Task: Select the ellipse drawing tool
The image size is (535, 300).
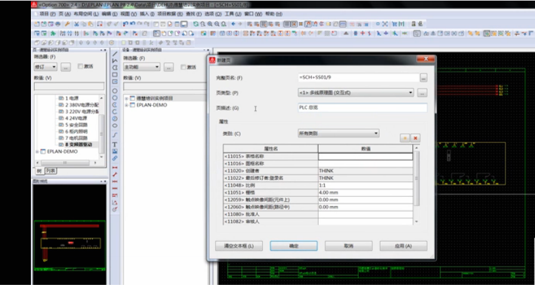Action: (115, 126)
